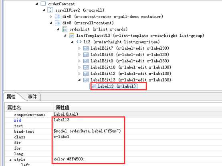Expand the div6 tree node
The height and width of the screenshot is (166, 222).
click(x=51, y=16)
